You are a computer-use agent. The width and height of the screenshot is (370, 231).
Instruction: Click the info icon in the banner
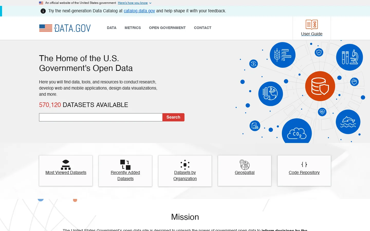[x=43, y=11]
